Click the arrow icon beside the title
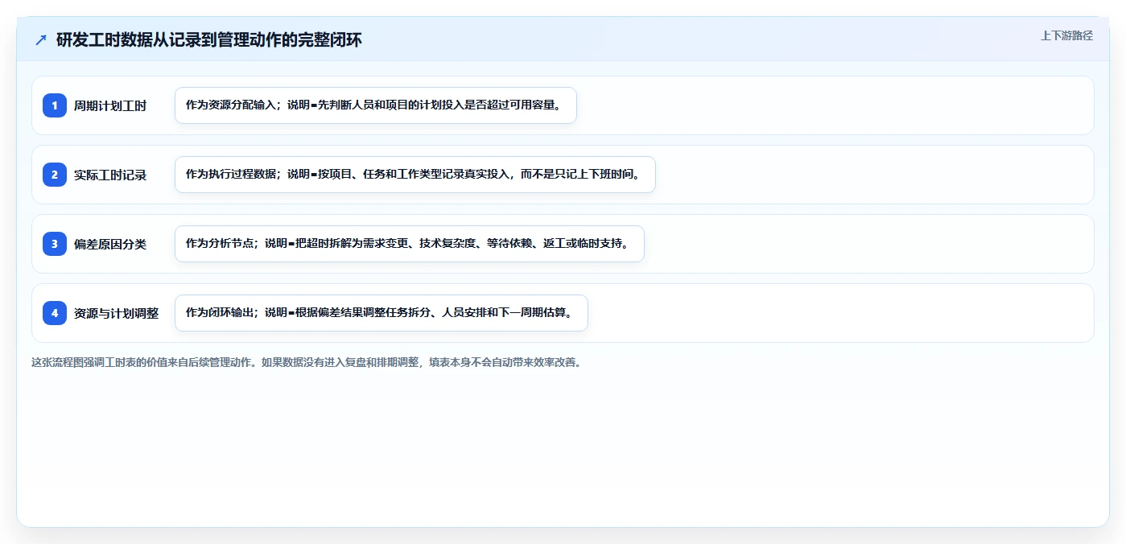The width and height of the screenshot is (1126, 544). pyautogui.click(x=41, y=40)
